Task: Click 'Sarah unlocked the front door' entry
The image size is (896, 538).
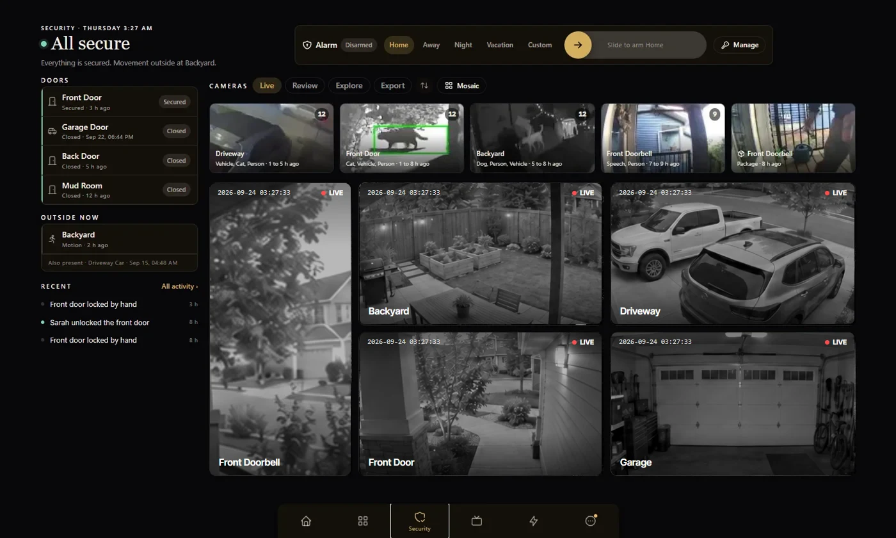Action: click(x=119, y=322)
